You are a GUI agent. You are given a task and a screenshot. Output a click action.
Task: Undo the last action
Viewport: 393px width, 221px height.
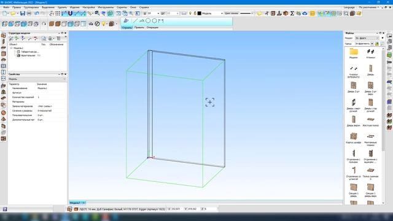37,14
